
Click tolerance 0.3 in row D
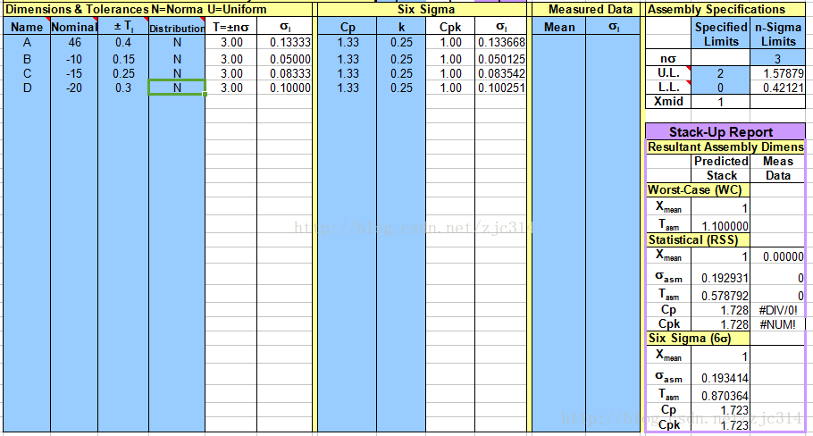click(x=123, y=88)
